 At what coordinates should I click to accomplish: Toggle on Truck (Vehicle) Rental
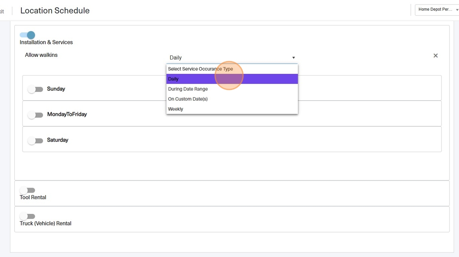click(x=27, y=216)
